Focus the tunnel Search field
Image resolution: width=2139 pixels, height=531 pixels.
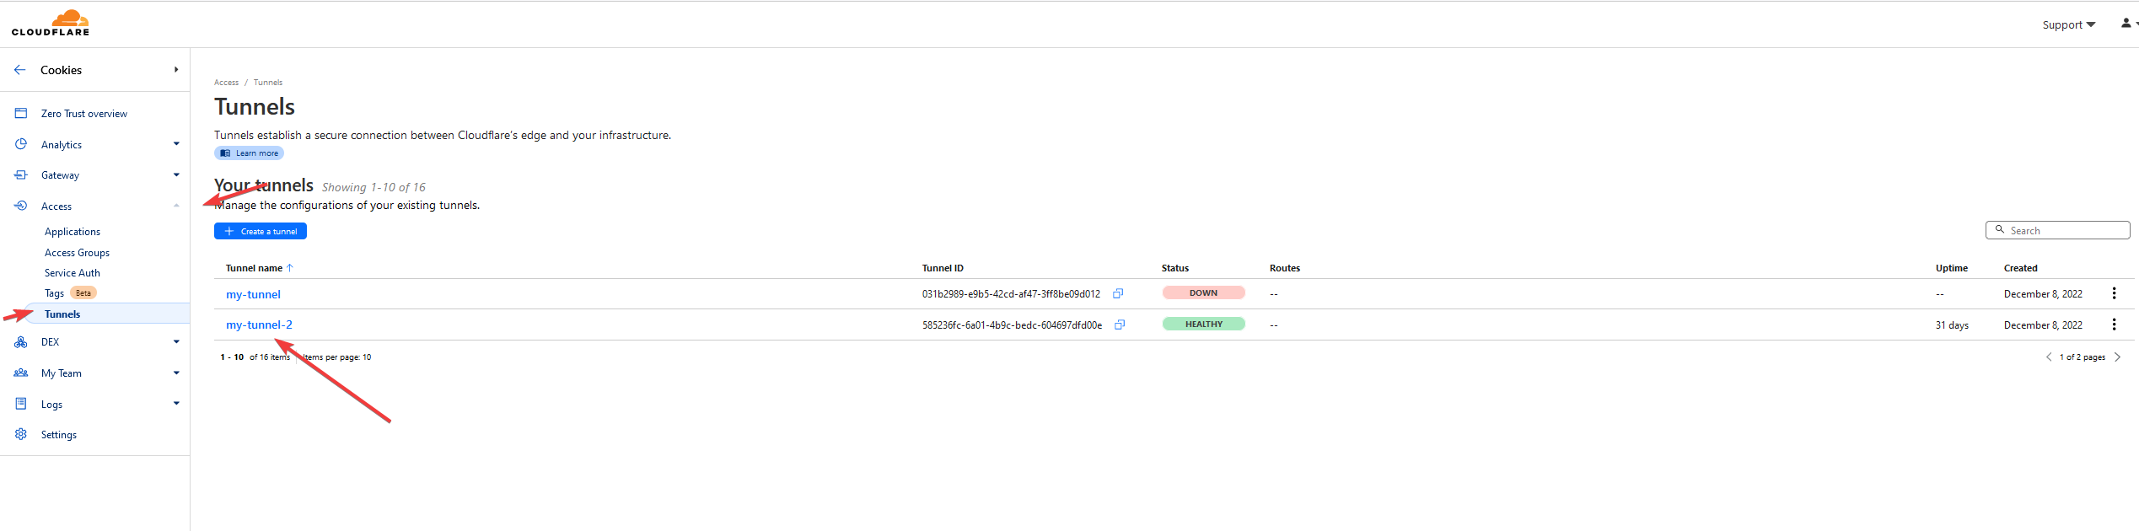pyautogui.click(x=2058, y=230)
